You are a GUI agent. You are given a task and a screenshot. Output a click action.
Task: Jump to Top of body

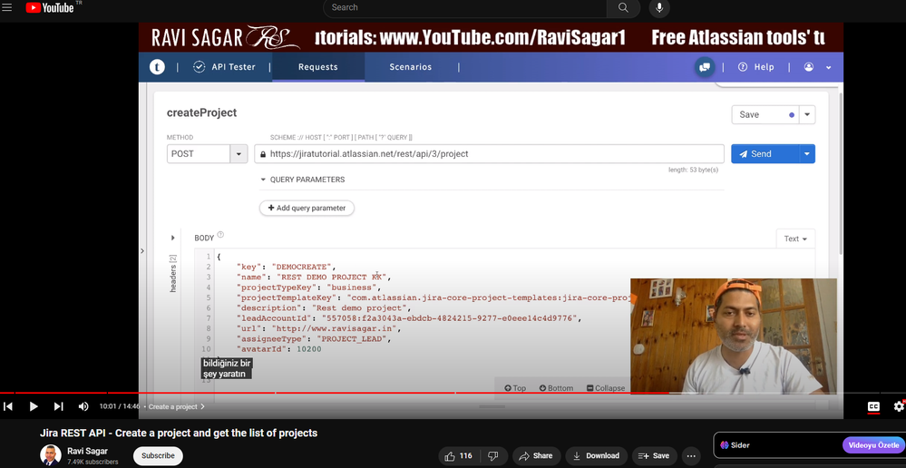(515, 388)
